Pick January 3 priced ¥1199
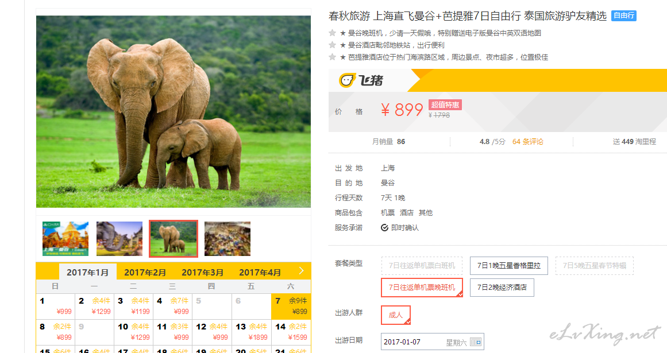The image size is (667, 353). [133, 307]
